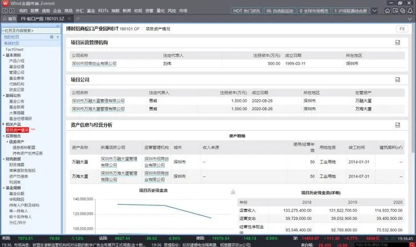Click the F5 refresh button
Image resolution: width=416 pixels, height=247 pixels.
click(x=402, y=28)
